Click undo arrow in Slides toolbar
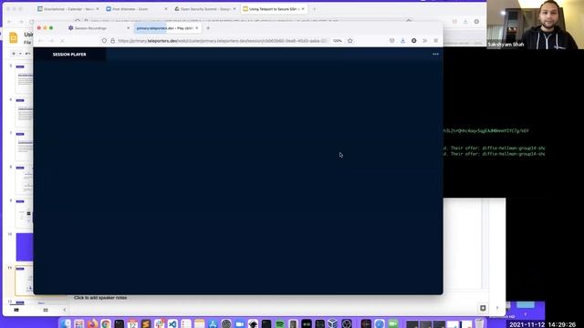 (x=27, y=54)
